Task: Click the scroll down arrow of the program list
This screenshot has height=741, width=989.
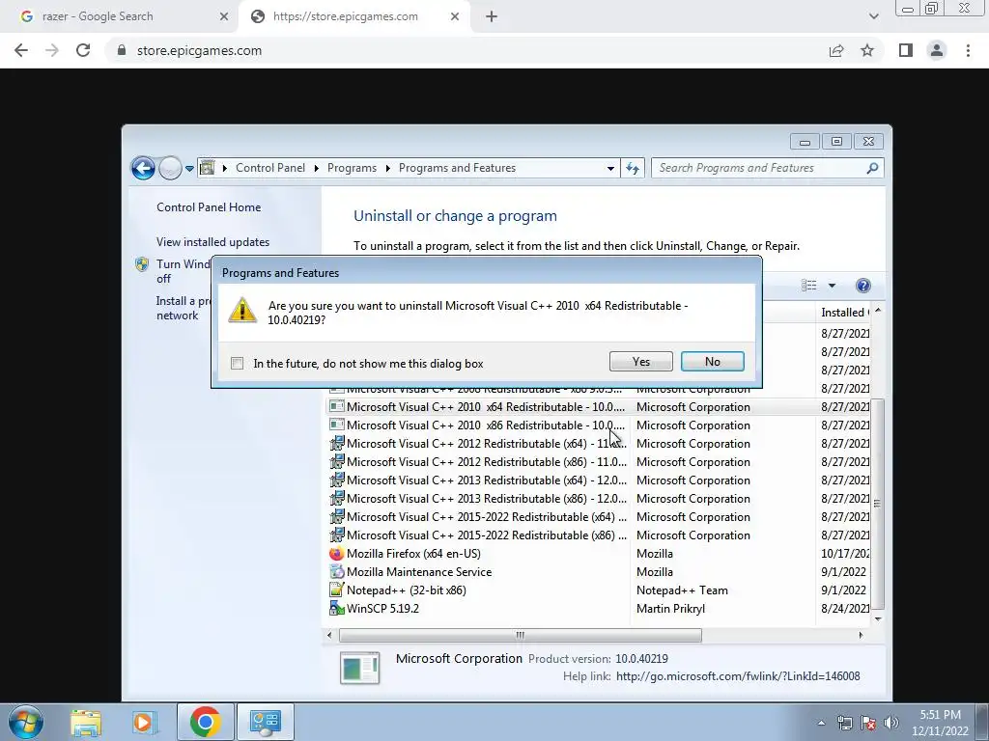Action: [877, 619]
